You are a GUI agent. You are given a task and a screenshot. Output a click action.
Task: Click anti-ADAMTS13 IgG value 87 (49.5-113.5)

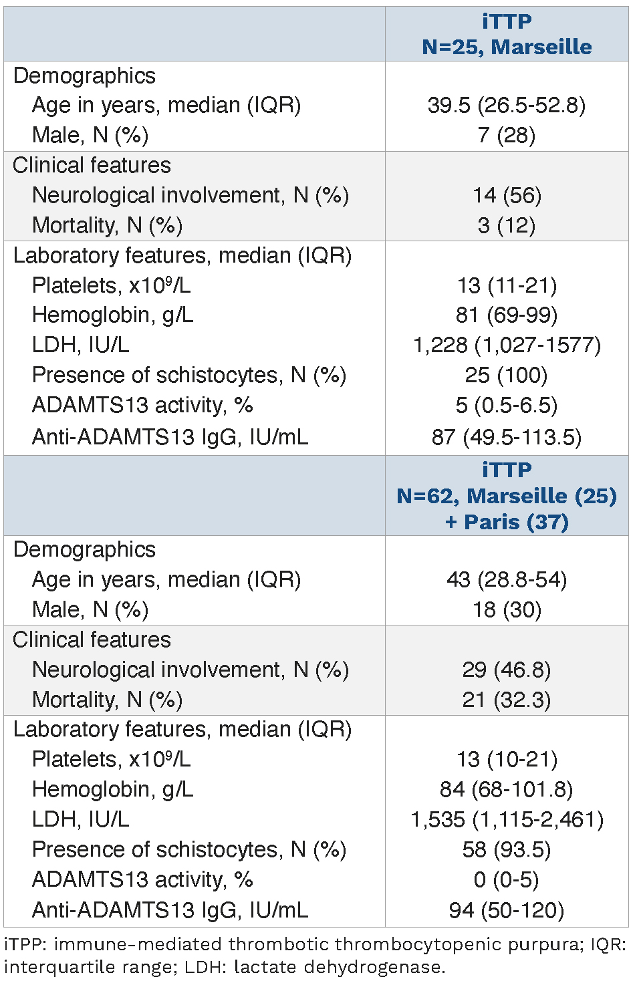[507, 437]
